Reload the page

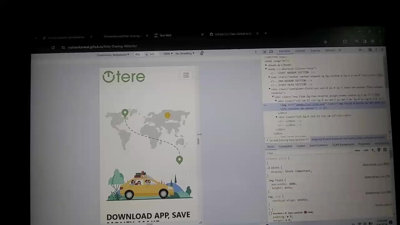[x=53, y=47]
